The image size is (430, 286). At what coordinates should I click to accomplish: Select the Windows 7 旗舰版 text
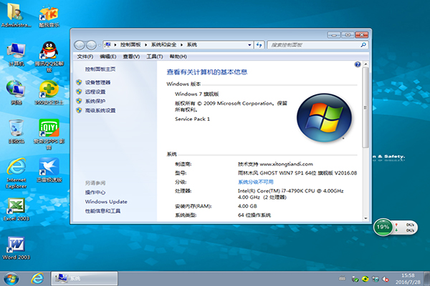(x=197, y=94)
